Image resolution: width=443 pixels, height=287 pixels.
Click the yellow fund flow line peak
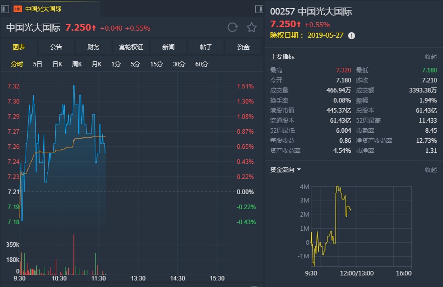[338, 186]
